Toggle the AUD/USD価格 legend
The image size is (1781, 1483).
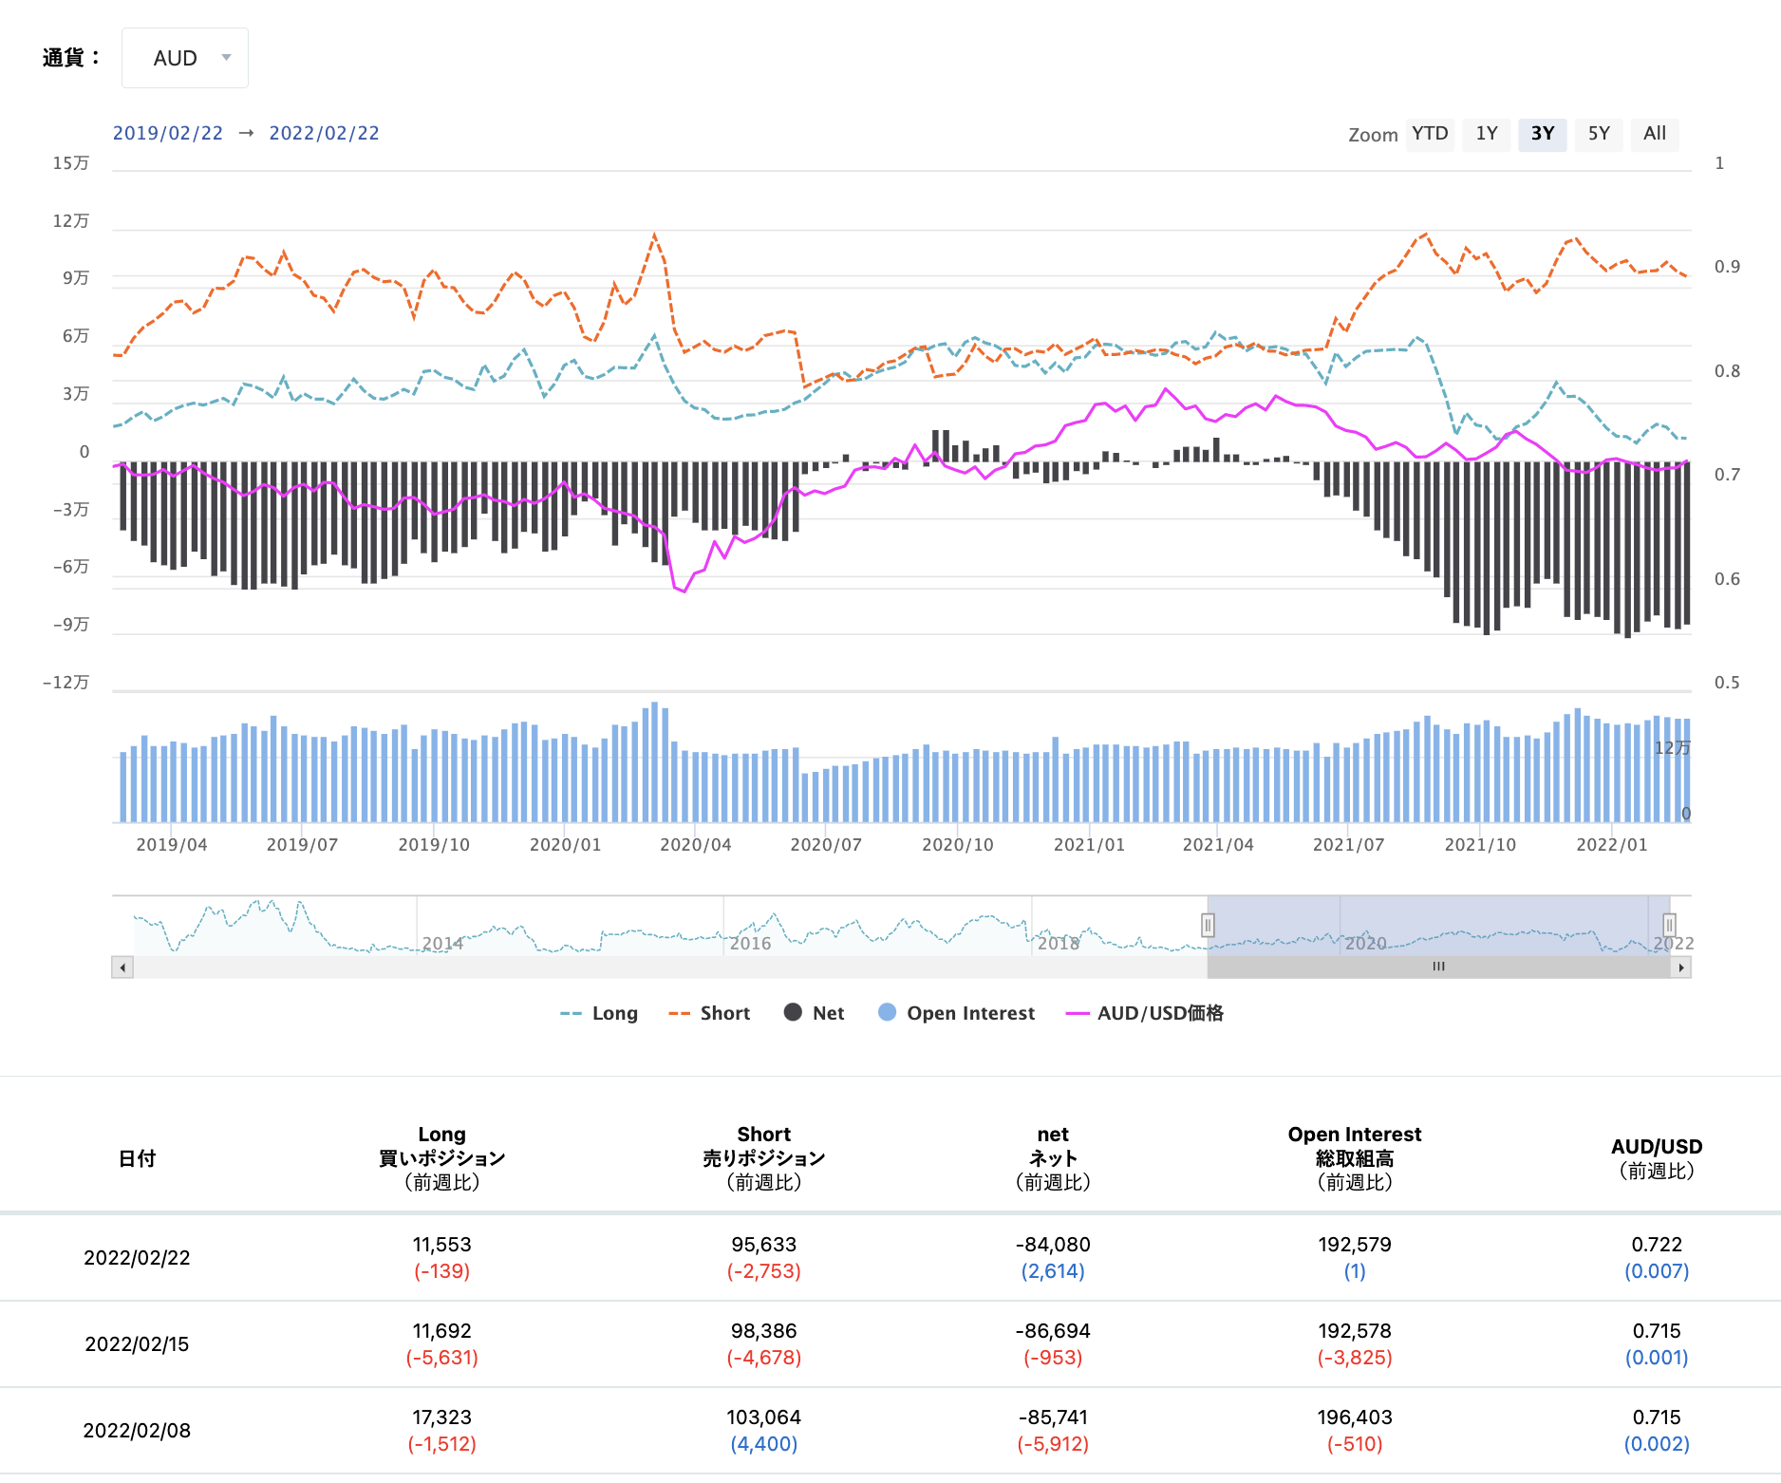click(1145, 1013)
